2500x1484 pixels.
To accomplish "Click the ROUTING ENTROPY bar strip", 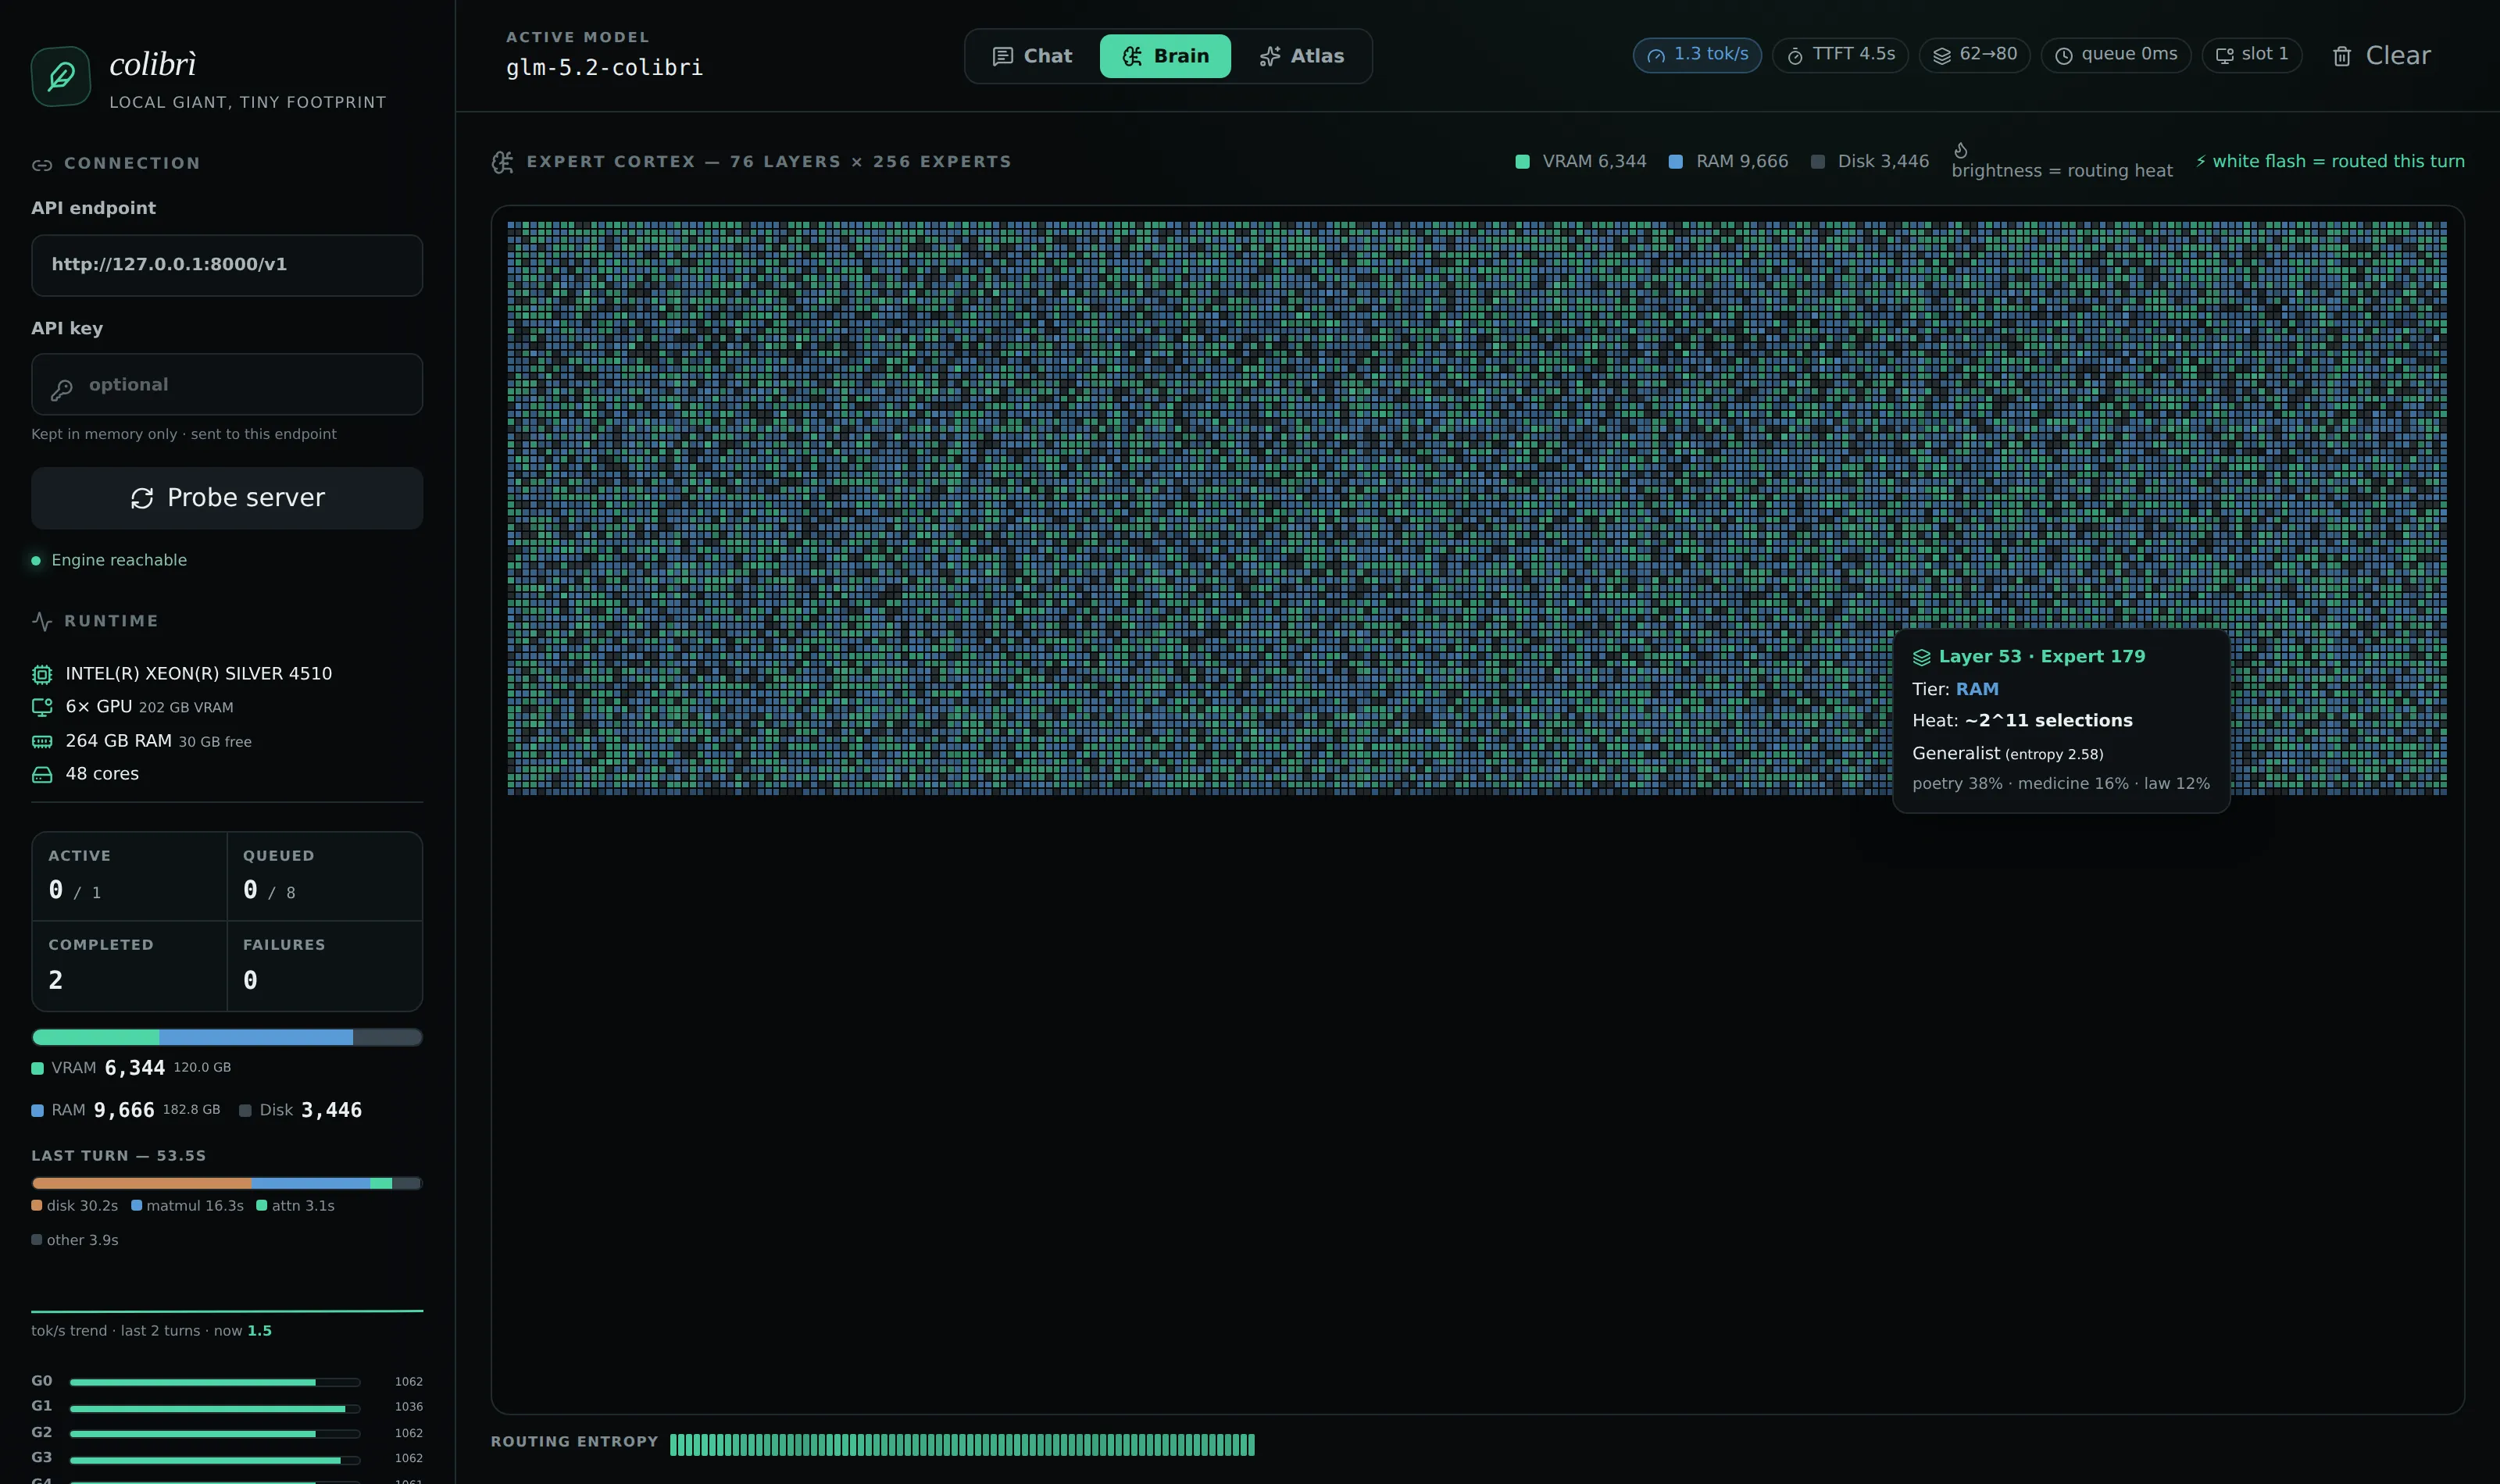I will (x=962, y=1444).
